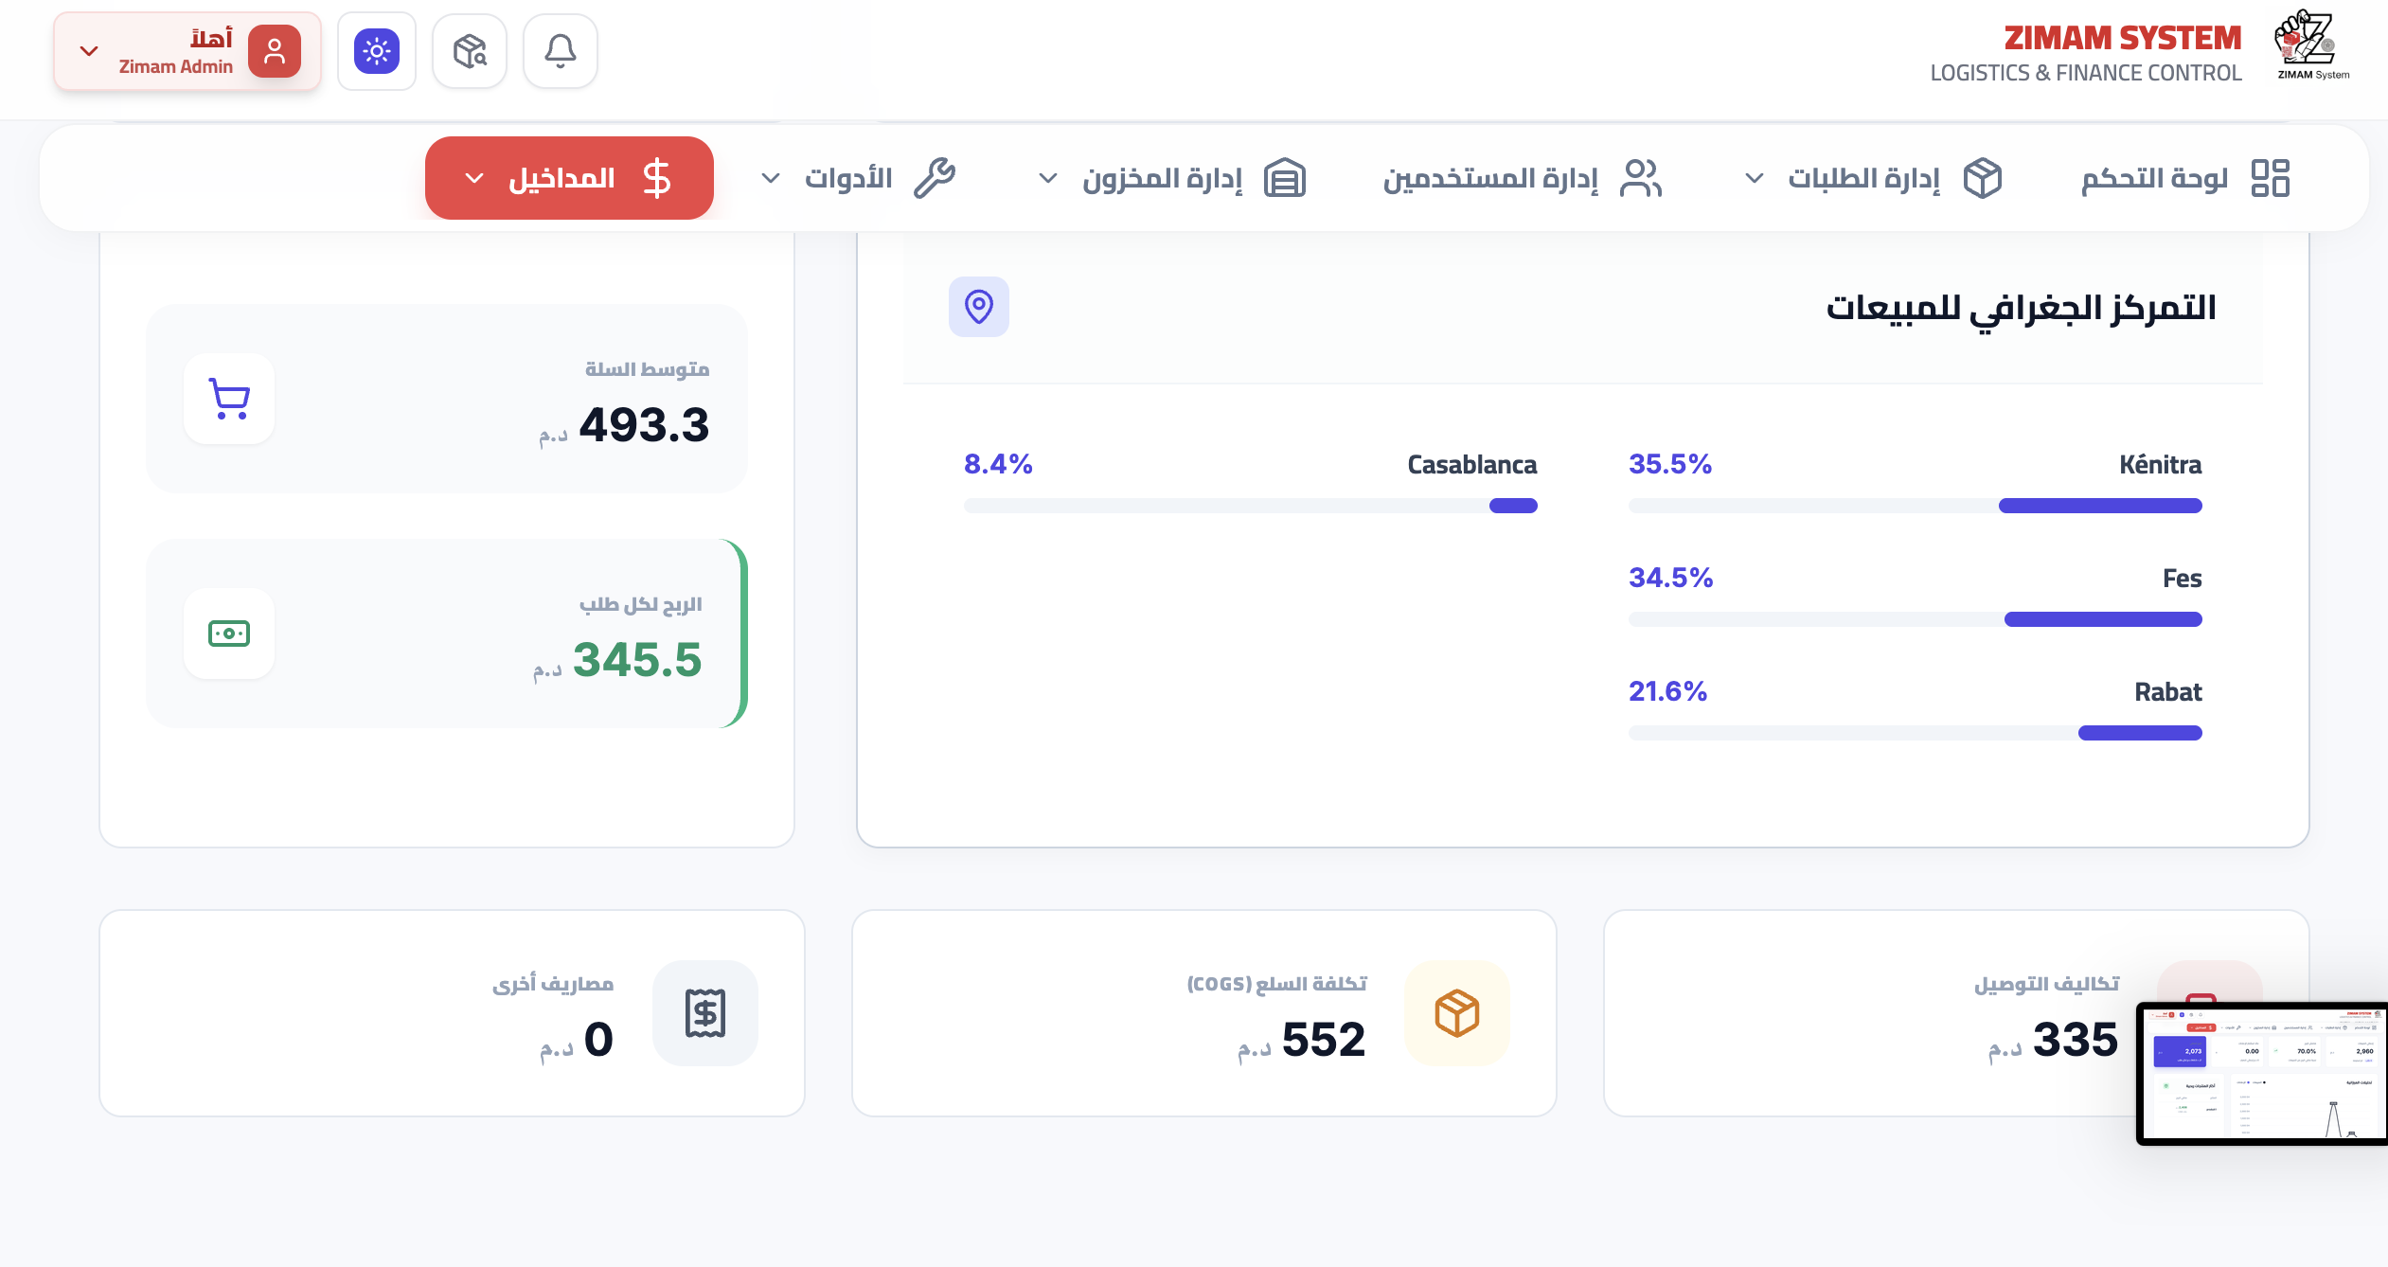2388x1267 pixels.
Task: Click the red المداخيل button
Action: pyautogui.click(x=568, y=177)
